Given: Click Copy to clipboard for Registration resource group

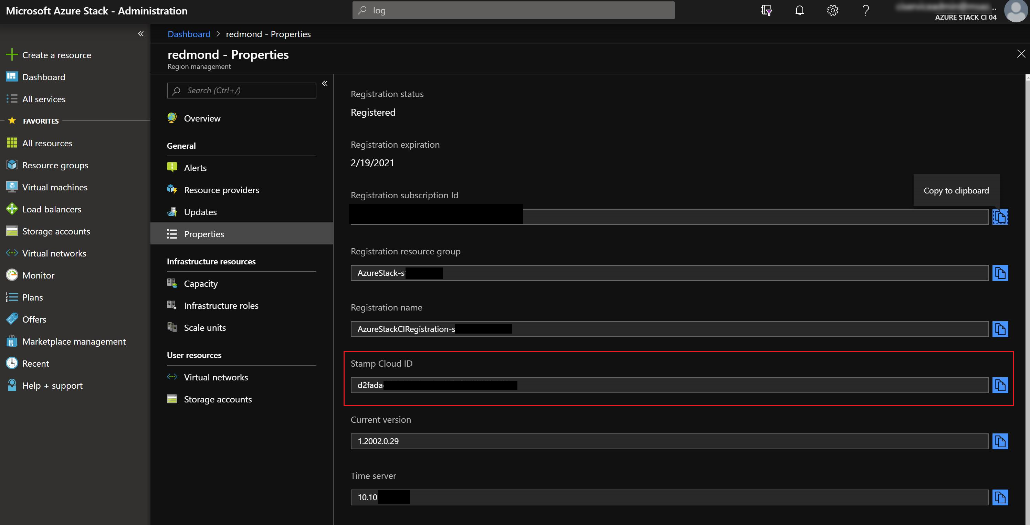Looking at the screenshot, I should [x=1002, y=272].
